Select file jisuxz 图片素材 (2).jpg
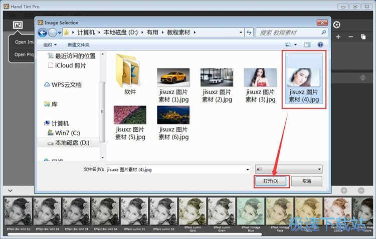 click(x=217, y=85)
